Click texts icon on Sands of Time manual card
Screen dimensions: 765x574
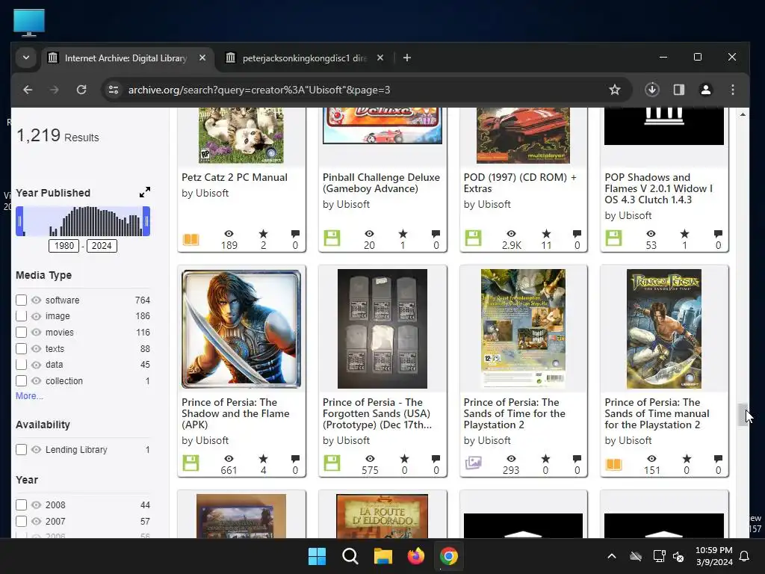[x=613, y=463]
